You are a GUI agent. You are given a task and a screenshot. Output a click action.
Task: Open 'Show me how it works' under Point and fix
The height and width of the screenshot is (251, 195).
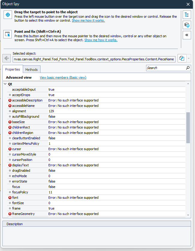(101, 40)
